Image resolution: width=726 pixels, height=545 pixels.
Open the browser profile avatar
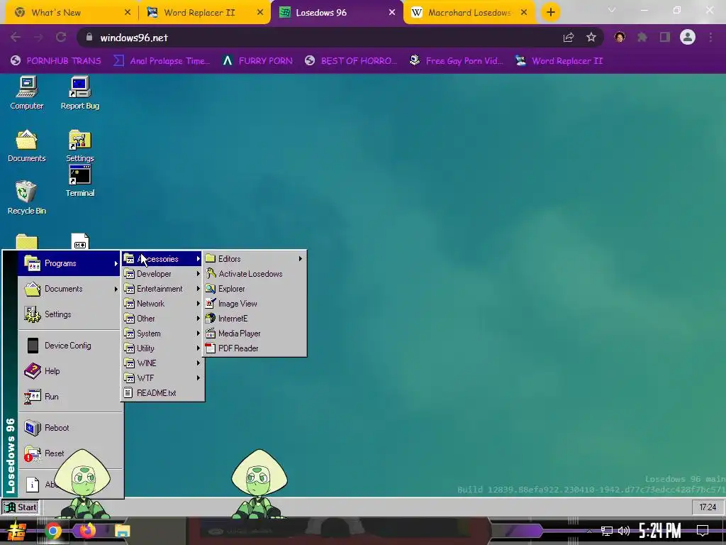coord(688,37)
